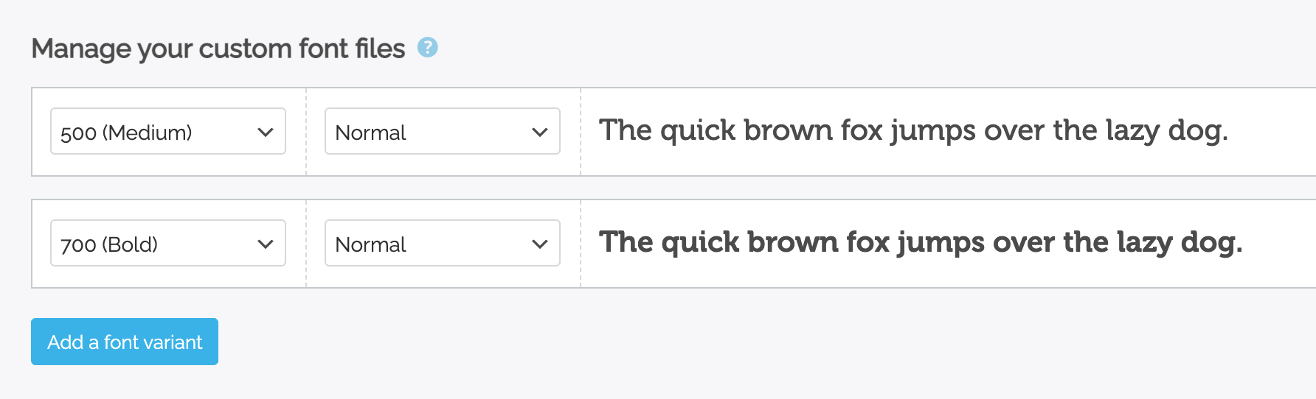The height and width of the screenshot is (399, 1316).
Task: Click the bold-weight preview sentence
Action: (921, 243)
